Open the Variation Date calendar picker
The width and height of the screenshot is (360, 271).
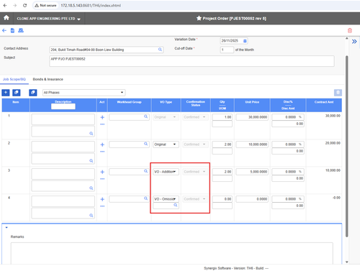click(x=245, y=41)
